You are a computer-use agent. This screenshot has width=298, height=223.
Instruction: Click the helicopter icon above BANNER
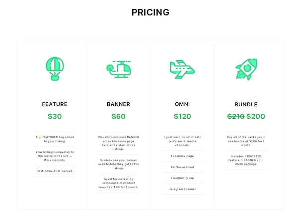tap(119, 69)
